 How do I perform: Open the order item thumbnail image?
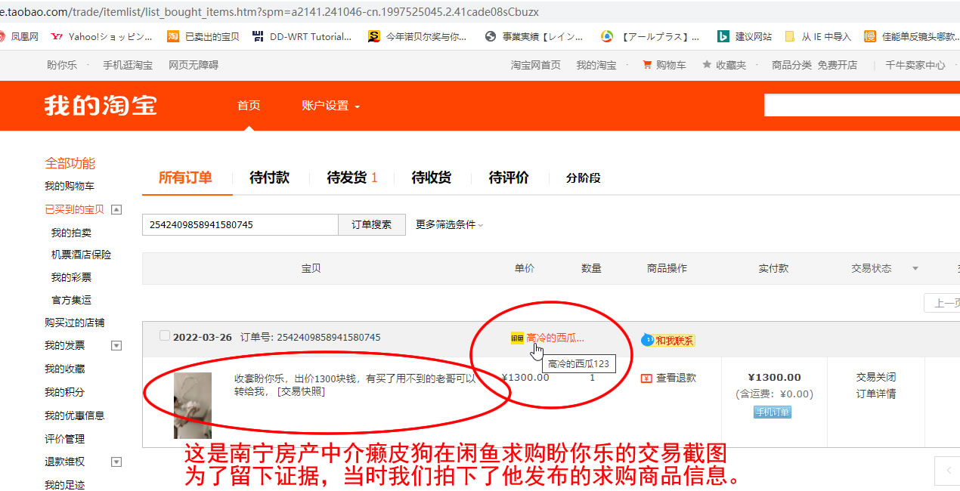pyautogui.click(x=193, y=406)
